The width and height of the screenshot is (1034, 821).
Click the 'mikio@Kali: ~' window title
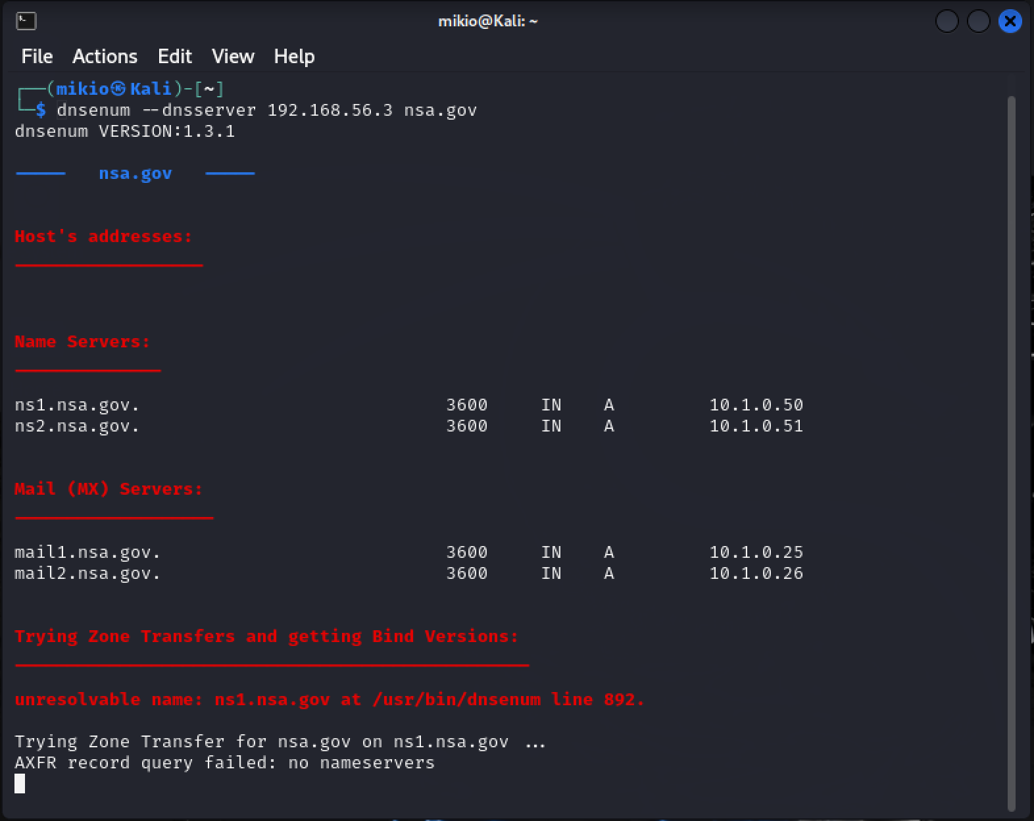coord(488,21)
